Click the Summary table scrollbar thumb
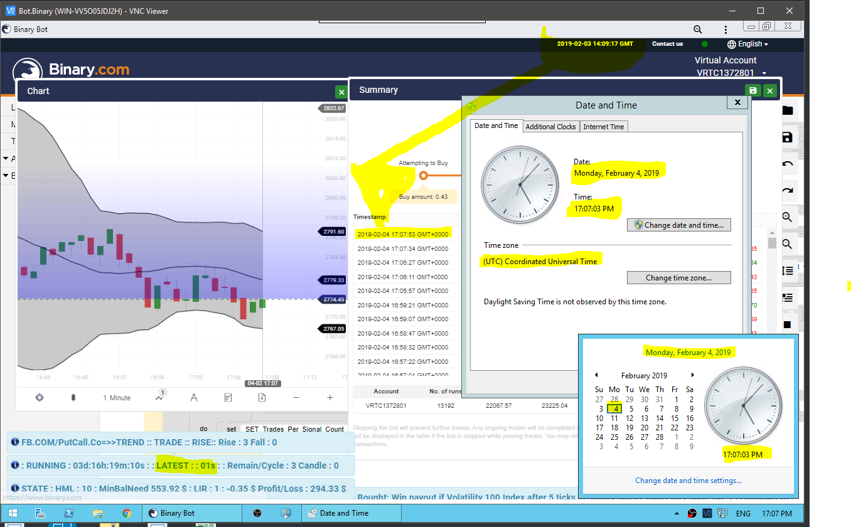This screenshot has width=851, height=527. [x=772, y=243]
